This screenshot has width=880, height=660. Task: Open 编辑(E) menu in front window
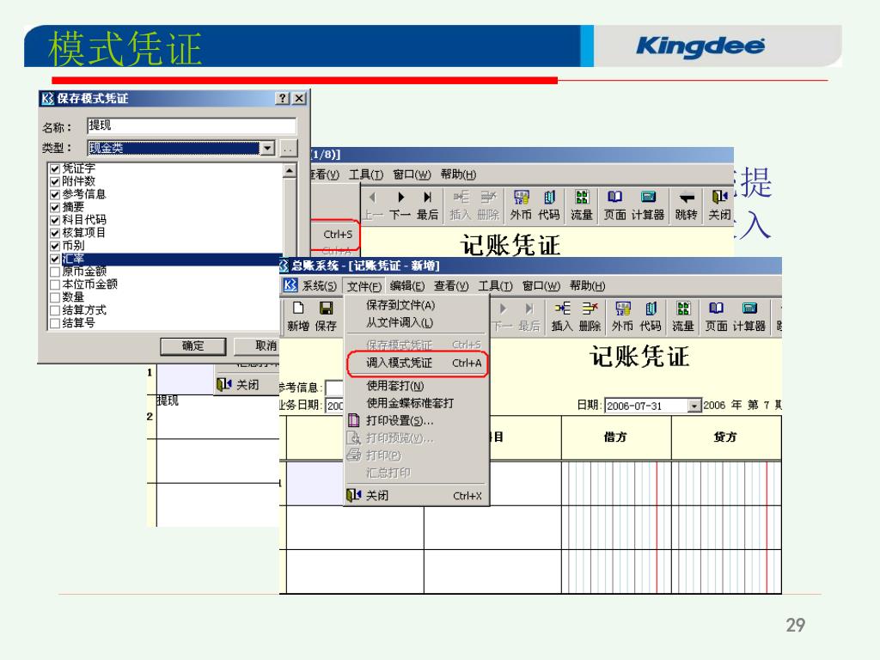pos(406,285)
